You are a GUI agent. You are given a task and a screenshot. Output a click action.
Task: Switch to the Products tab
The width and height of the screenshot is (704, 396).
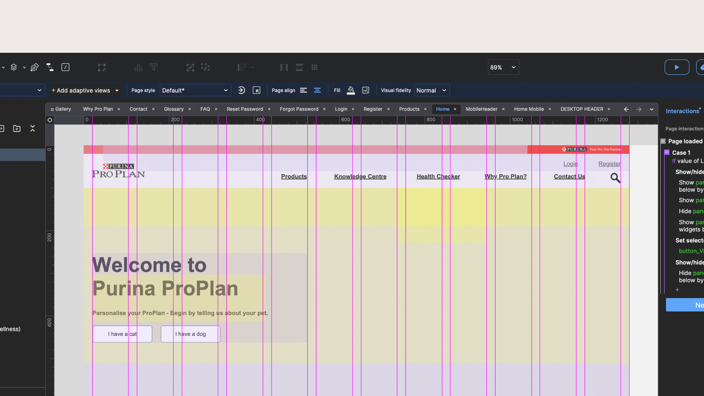(409, 109)
